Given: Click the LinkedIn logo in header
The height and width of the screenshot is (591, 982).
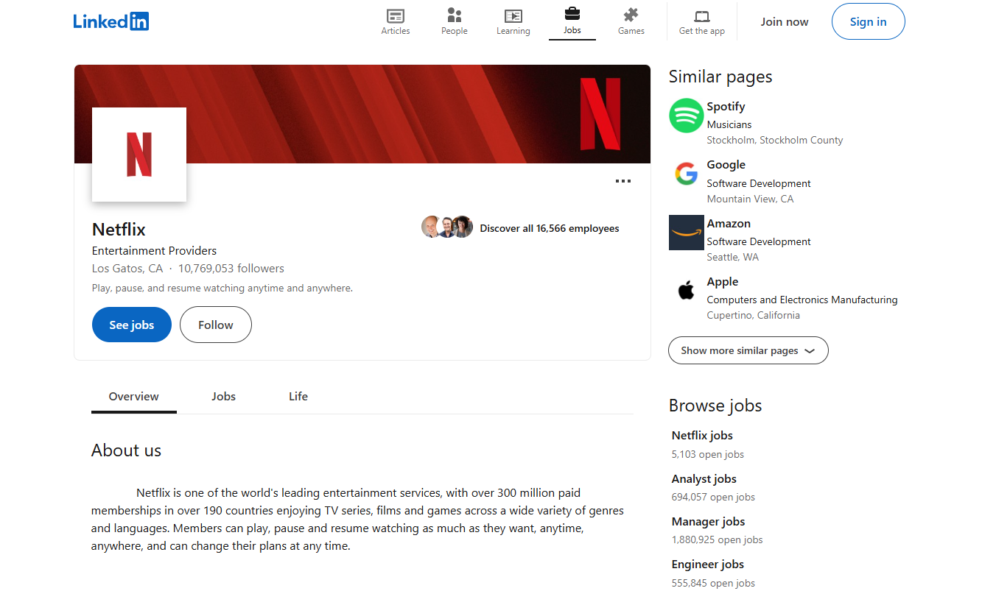Looking at the screenshot, I should click(111, 21).
